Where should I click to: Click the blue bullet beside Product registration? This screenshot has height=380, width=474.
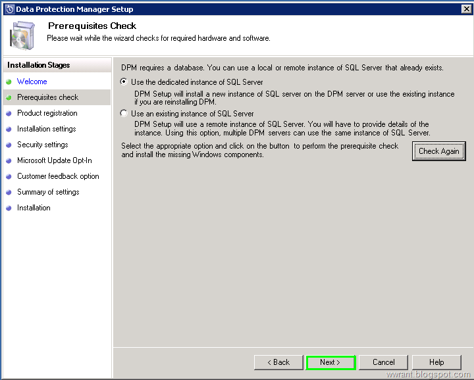tap(9, 114)
